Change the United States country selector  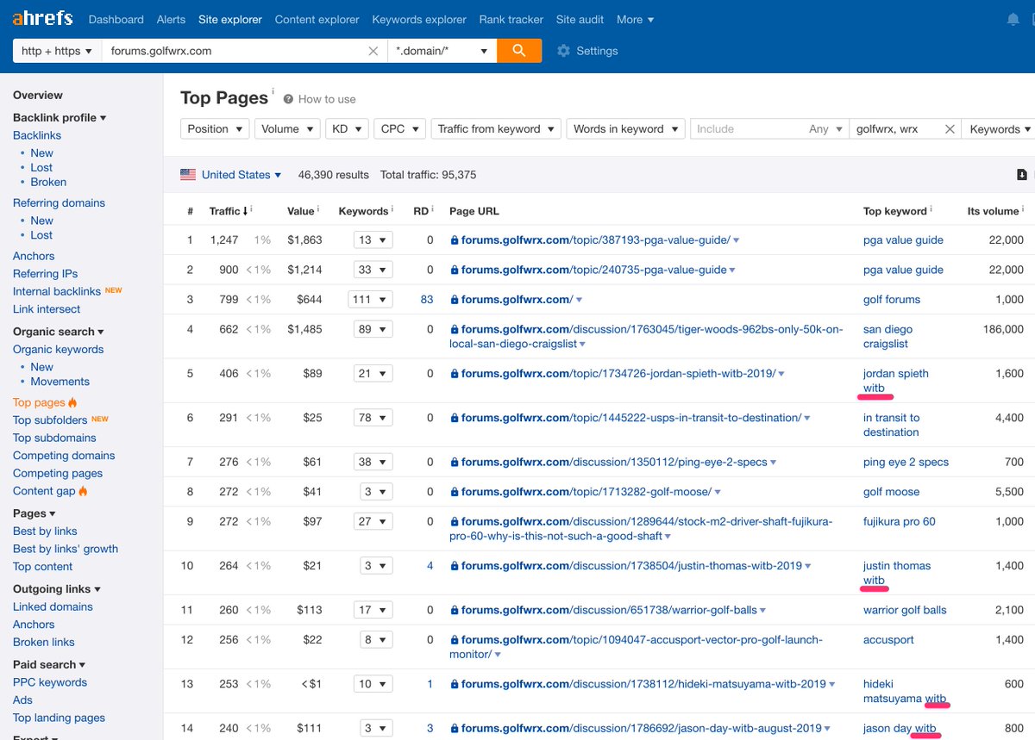[241, 175]
